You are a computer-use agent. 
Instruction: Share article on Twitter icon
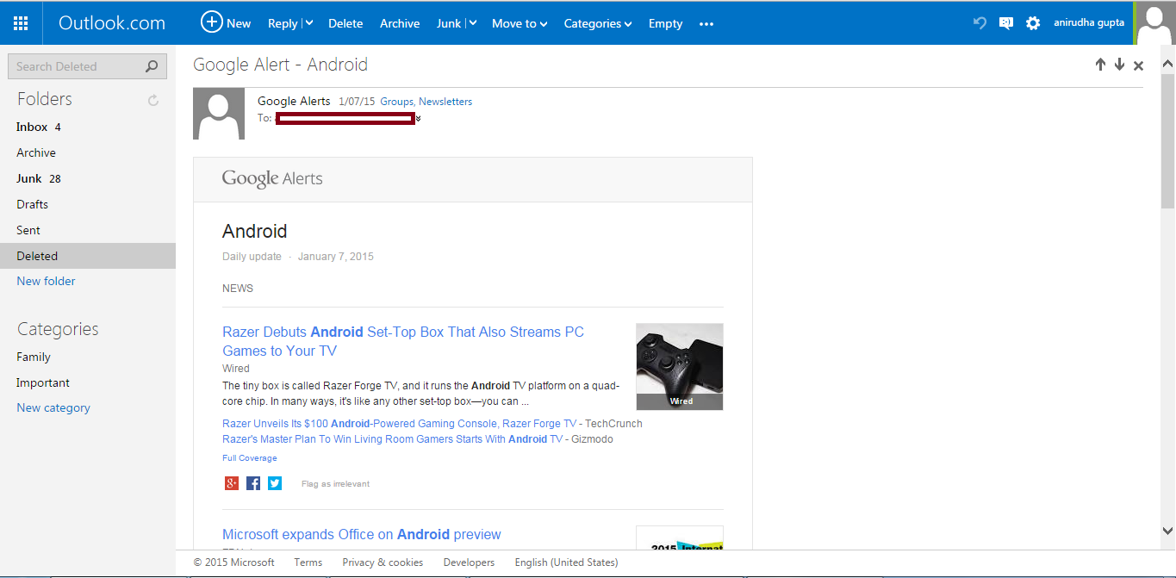(x=275, y=483)
